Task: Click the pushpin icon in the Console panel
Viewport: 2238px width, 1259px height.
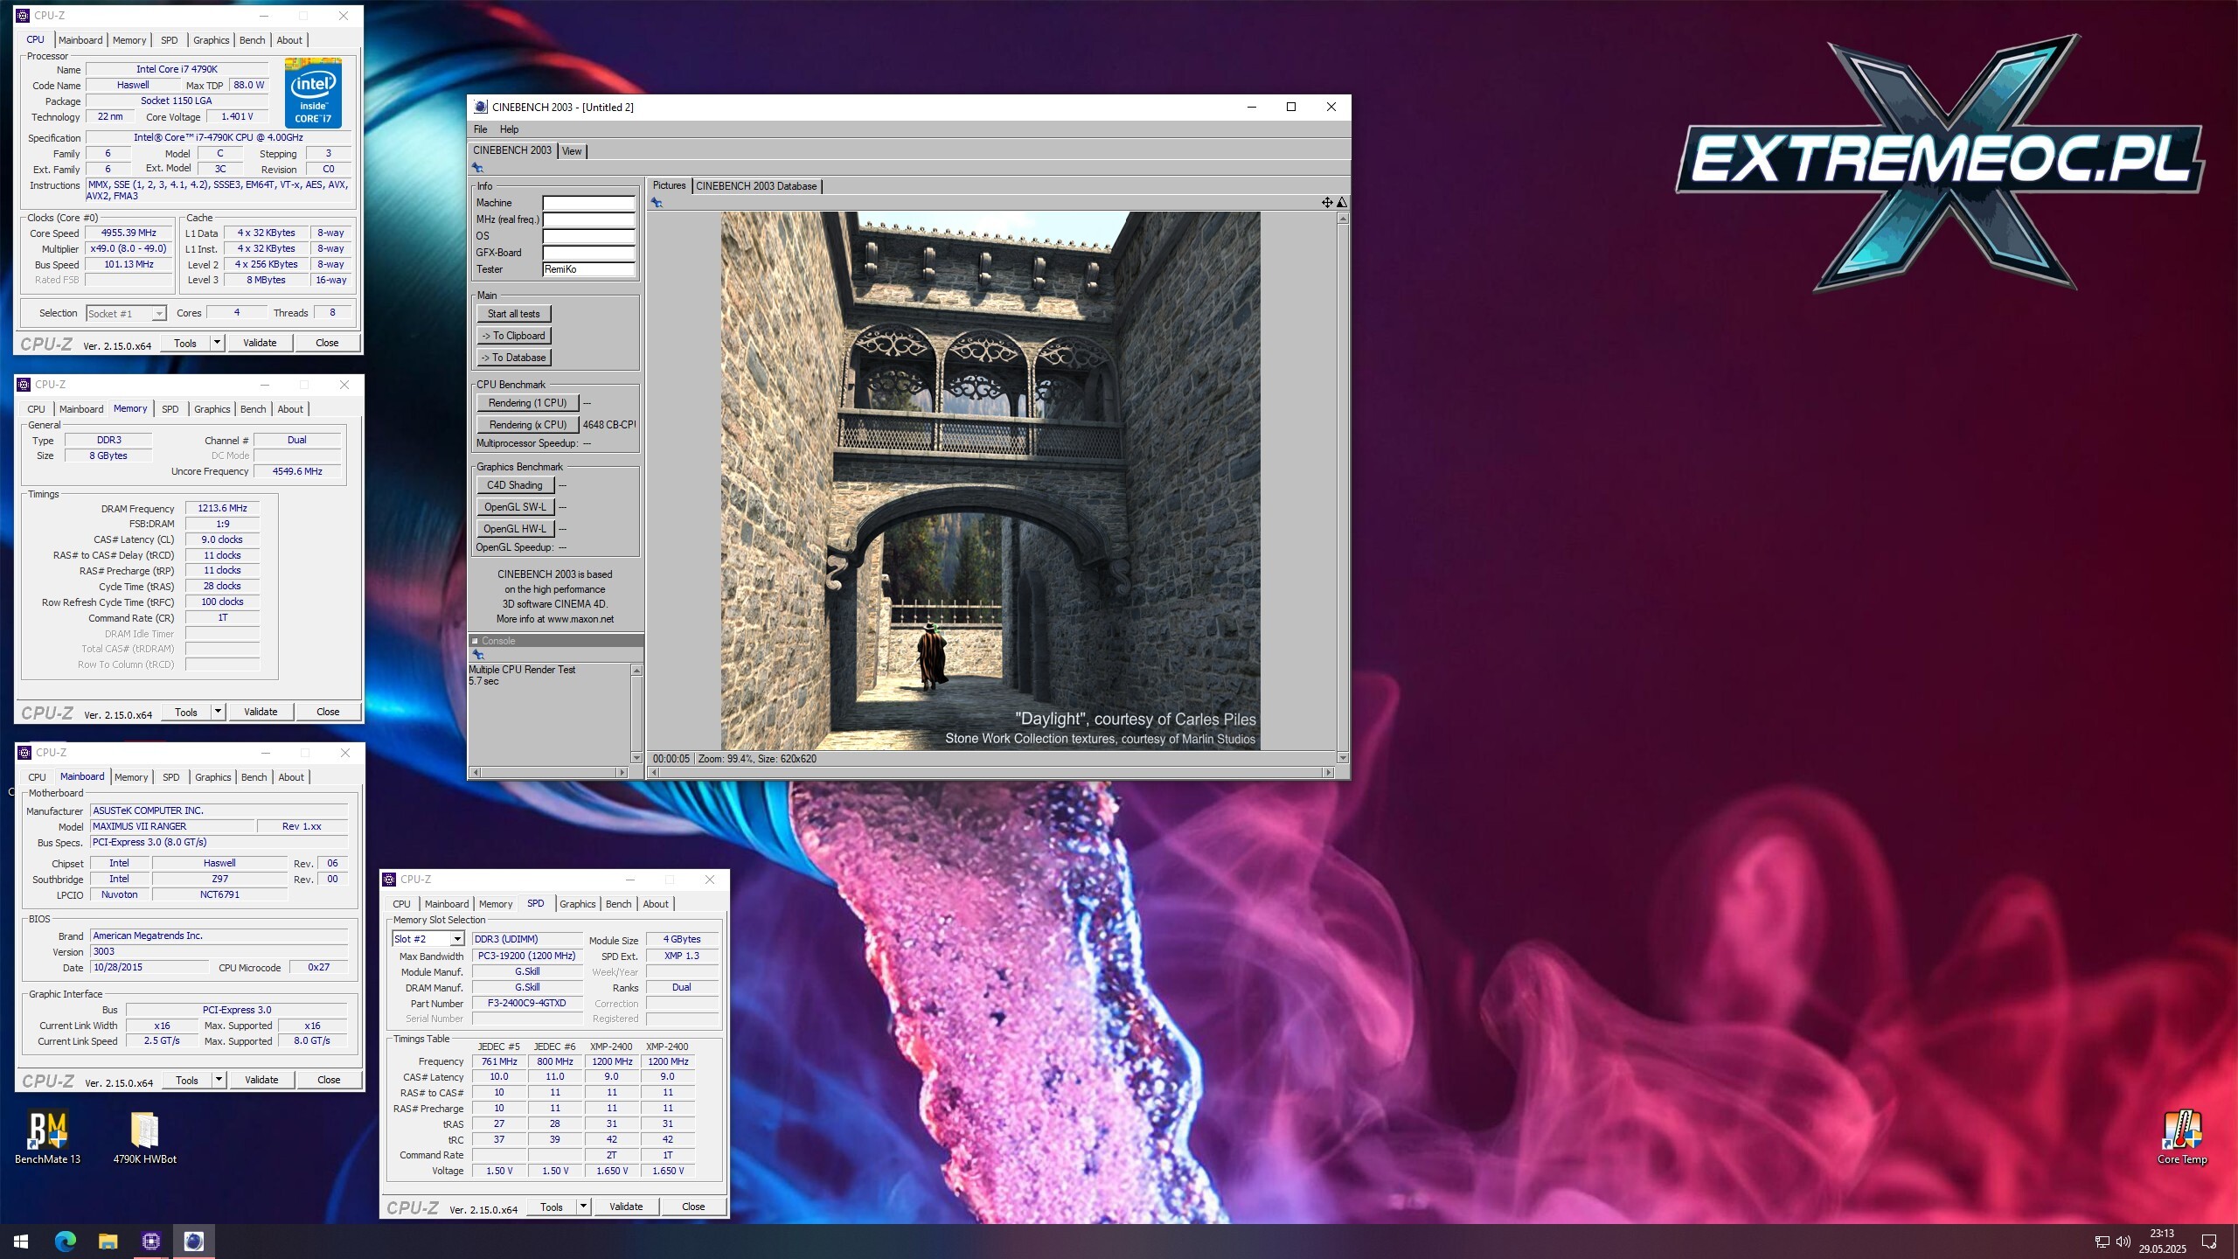Action: point(478,655)
